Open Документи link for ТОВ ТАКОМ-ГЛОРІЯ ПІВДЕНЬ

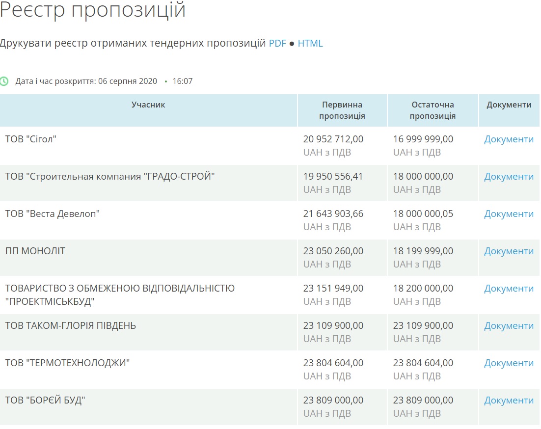tap(509, 325)
